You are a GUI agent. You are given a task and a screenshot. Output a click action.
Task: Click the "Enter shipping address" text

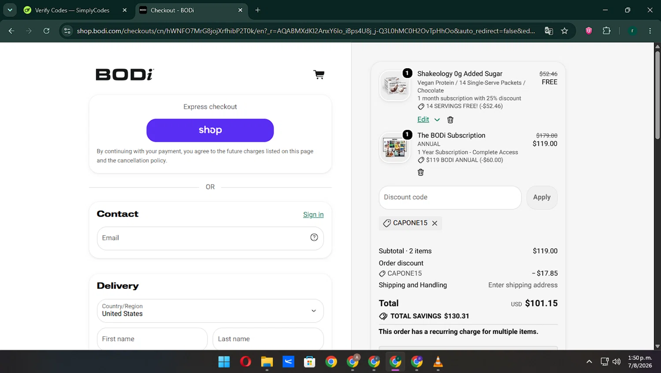click(x=523, y=285)
